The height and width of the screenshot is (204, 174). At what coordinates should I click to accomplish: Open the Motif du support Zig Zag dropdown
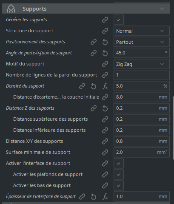pyautogui.click(x=142, y=64)
